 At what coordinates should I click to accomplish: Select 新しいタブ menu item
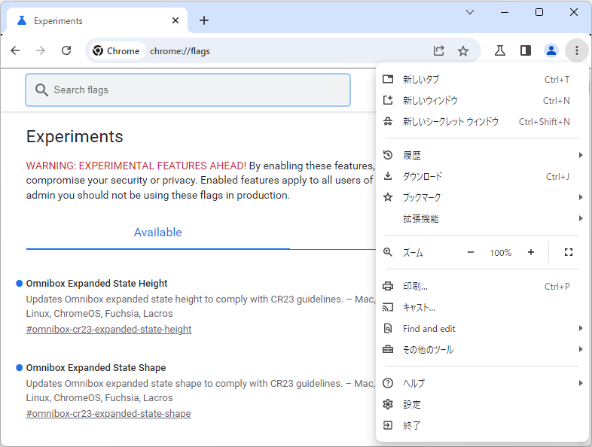(x=475, y=79)
